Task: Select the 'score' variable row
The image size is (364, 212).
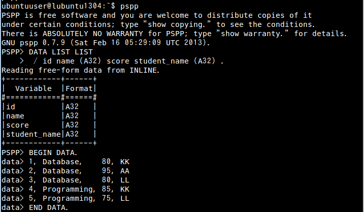Action: (49, 125)
